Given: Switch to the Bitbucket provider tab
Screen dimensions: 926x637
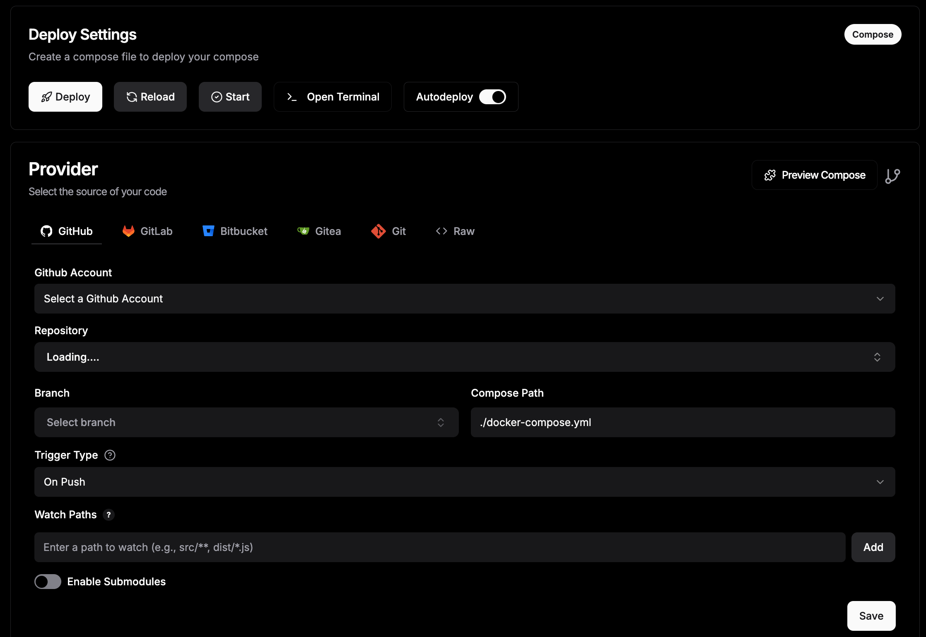Looking at the screenshot, I should [x=235, y=231].
